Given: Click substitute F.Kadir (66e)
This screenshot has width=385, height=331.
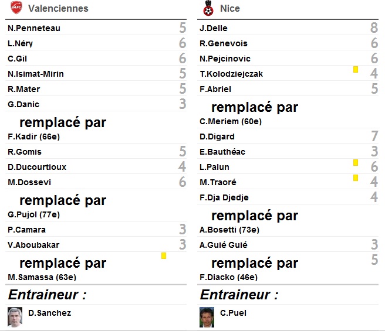Looking at the screenshot, I should tap(33, 137).
